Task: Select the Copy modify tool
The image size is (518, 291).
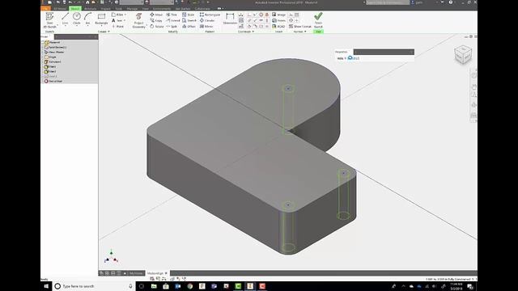Action: pos(156,20)
